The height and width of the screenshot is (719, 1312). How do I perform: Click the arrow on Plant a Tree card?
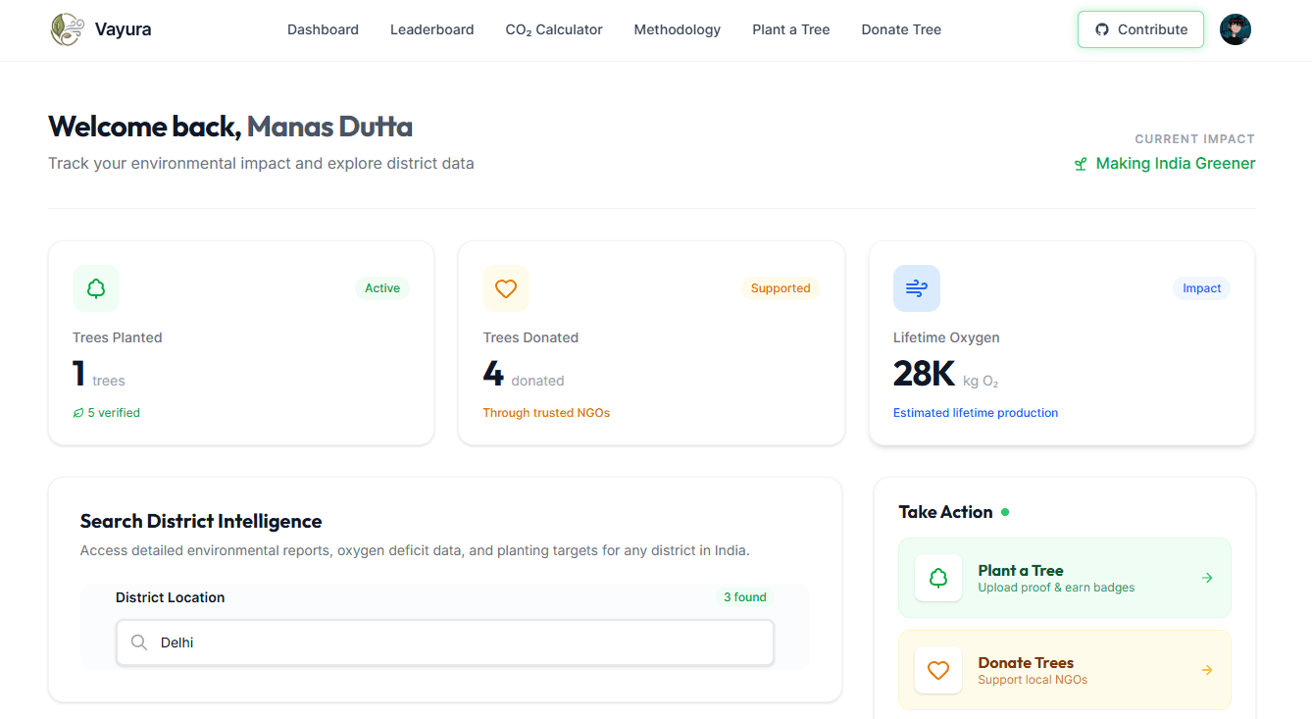pos(1207,578)
